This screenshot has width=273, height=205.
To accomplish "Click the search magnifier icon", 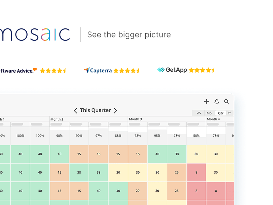I will 227,101.
